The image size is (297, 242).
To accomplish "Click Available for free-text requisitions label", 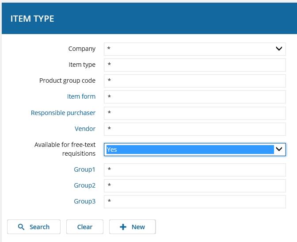I will pos(65,149).
